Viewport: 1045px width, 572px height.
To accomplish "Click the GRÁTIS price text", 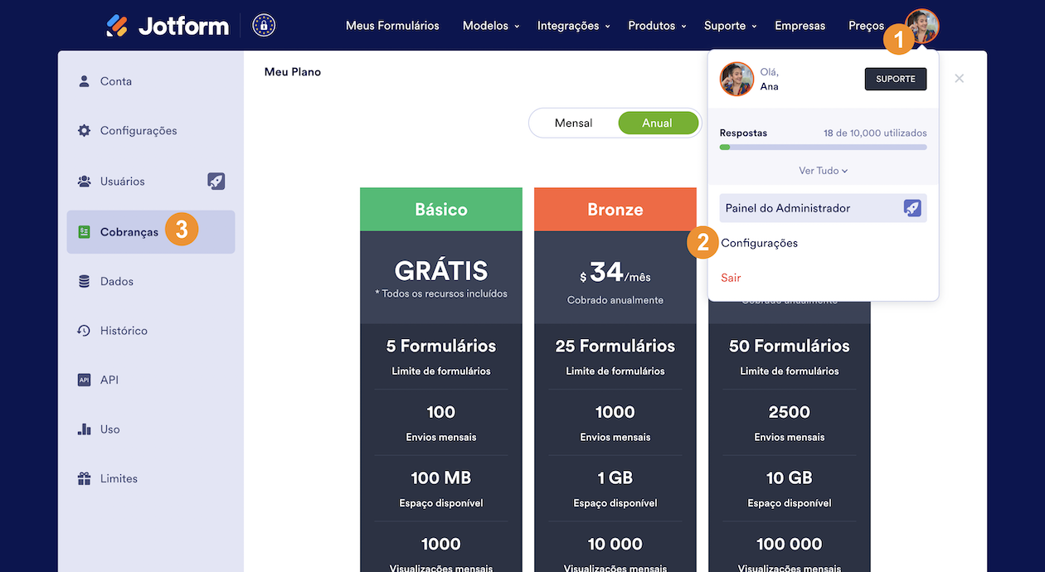I will coord(441,270).
